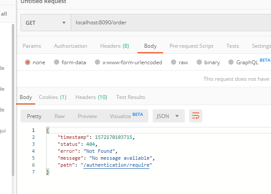Collapse JSON object brace on line 1
Viewport: 271px width, 194px height.
48,130
